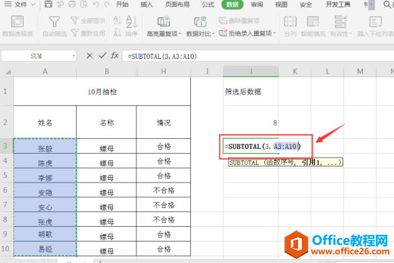Cancel formula entry with X icon
This screenshot has height=263, width=394.
pyautogui.click(x=89, y=56)
